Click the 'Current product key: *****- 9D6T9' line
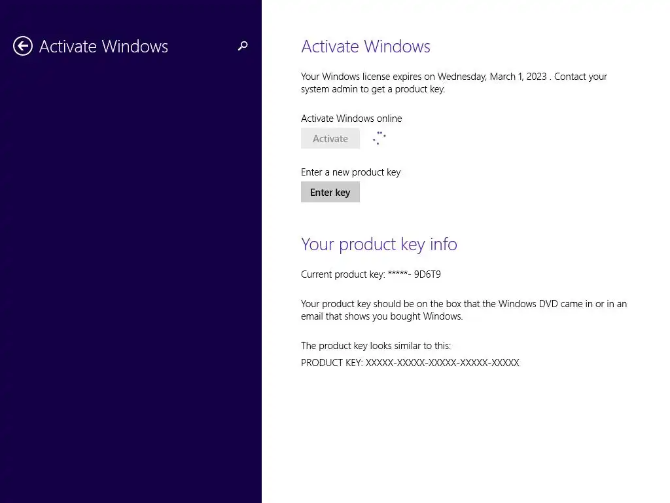The image size is (670, 503). coord(371,274)
